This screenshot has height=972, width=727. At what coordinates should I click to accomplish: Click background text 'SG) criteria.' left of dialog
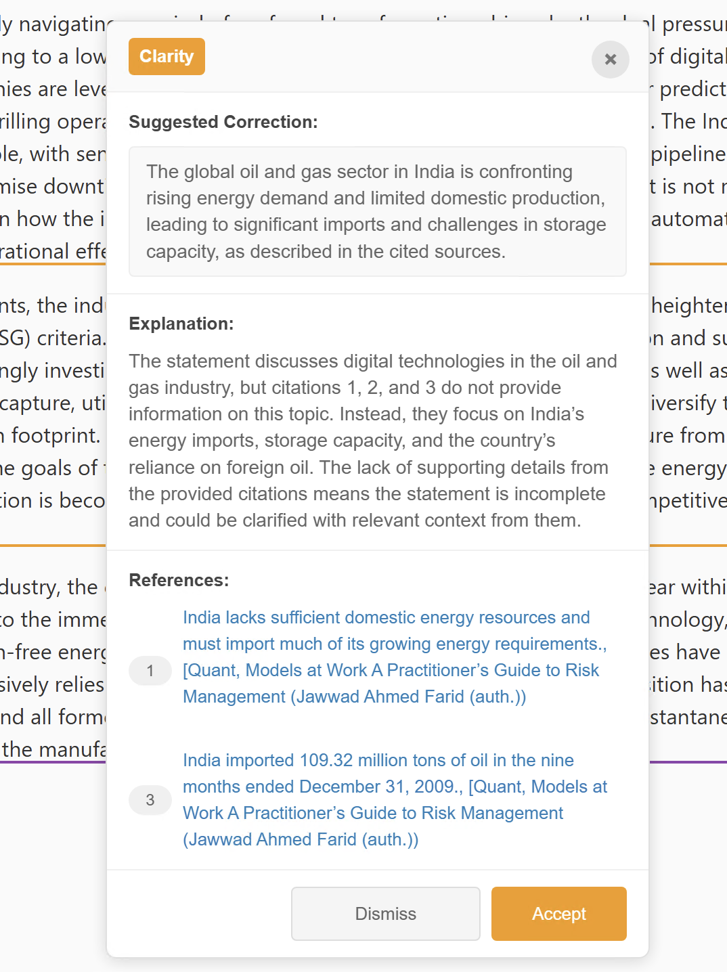pos(53,338)
